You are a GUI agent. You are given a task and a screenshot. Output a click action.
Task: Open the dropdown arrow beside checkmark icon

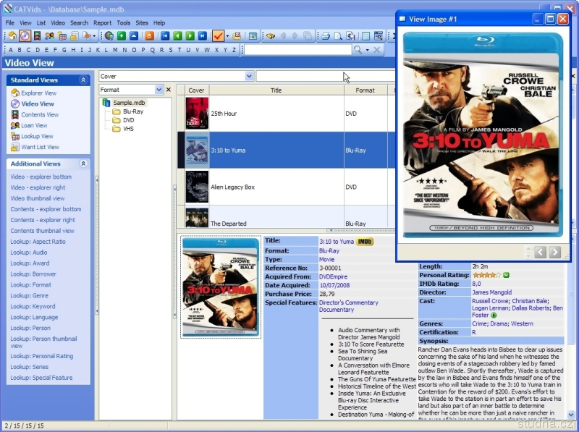pos(227,36)
